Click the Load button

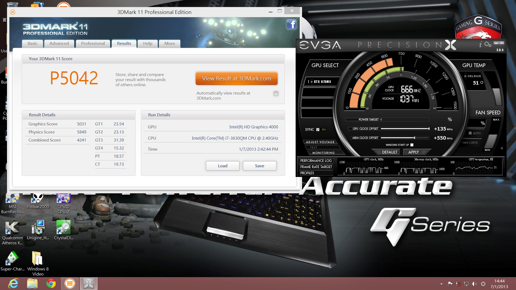coord(223,166)
